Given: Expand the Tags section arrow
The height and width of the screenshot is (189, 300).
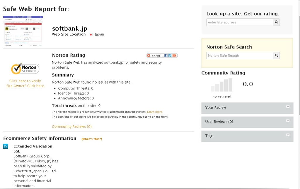Looking at the screenshot, I should tap(288, 135).
